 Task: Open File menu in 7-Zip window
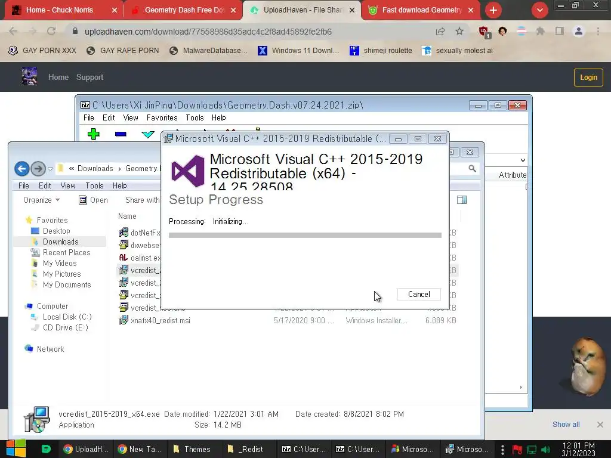89,117
